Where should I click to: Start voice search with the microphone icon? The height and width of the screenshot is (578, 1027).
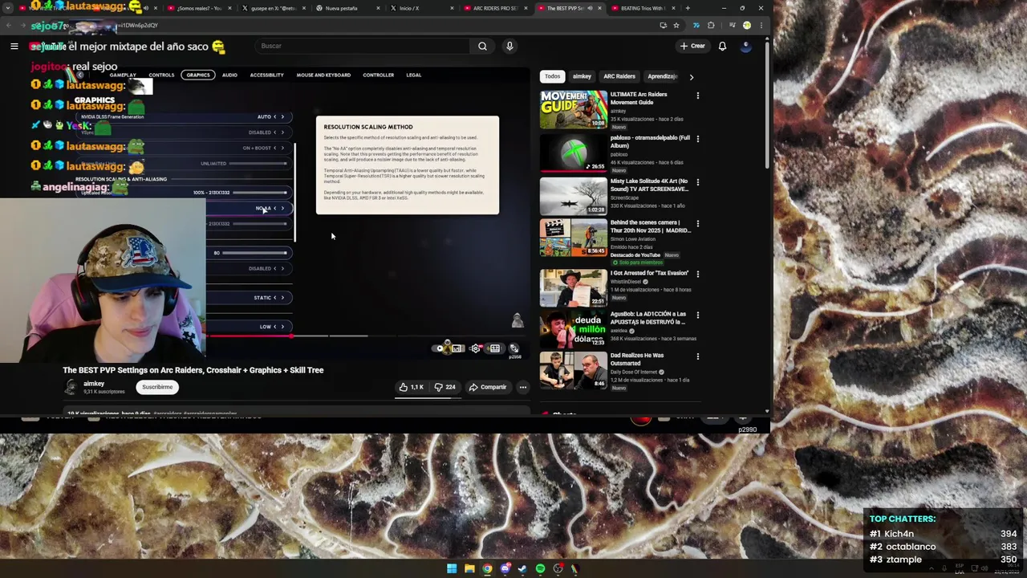click(x=509, y=46)
